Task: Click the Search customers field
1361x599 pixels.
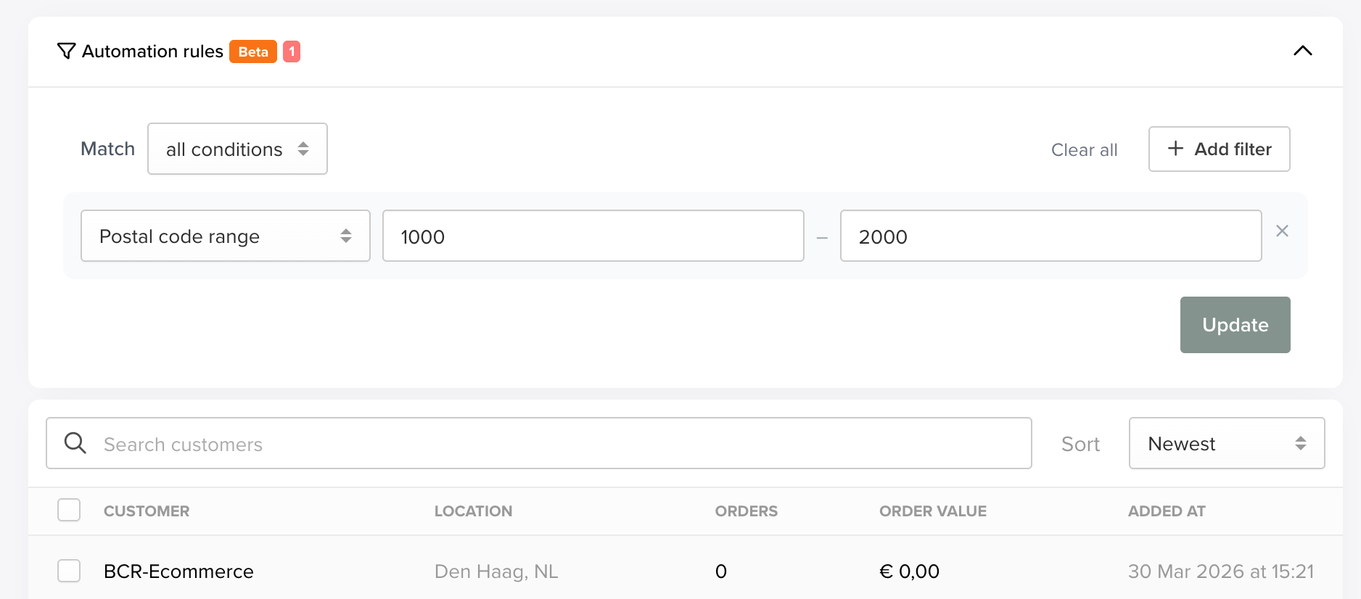Action: coord(539,443)
